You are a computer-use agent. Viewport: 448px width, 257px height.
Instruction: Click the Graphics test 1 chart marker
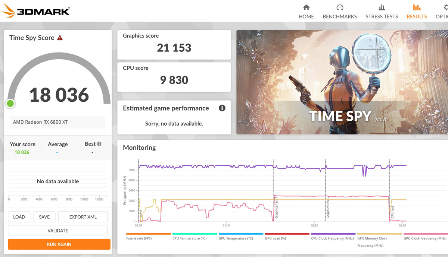pos(277,207)
